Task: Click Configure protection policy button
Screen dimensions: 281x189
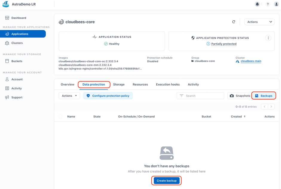Action: pos(108,96)
